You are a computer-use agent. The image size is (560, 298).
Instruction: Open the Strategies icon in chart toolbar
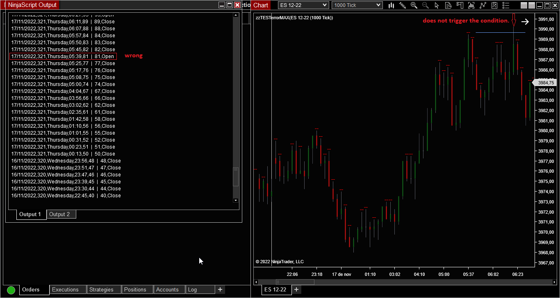(x=494, y=5)
